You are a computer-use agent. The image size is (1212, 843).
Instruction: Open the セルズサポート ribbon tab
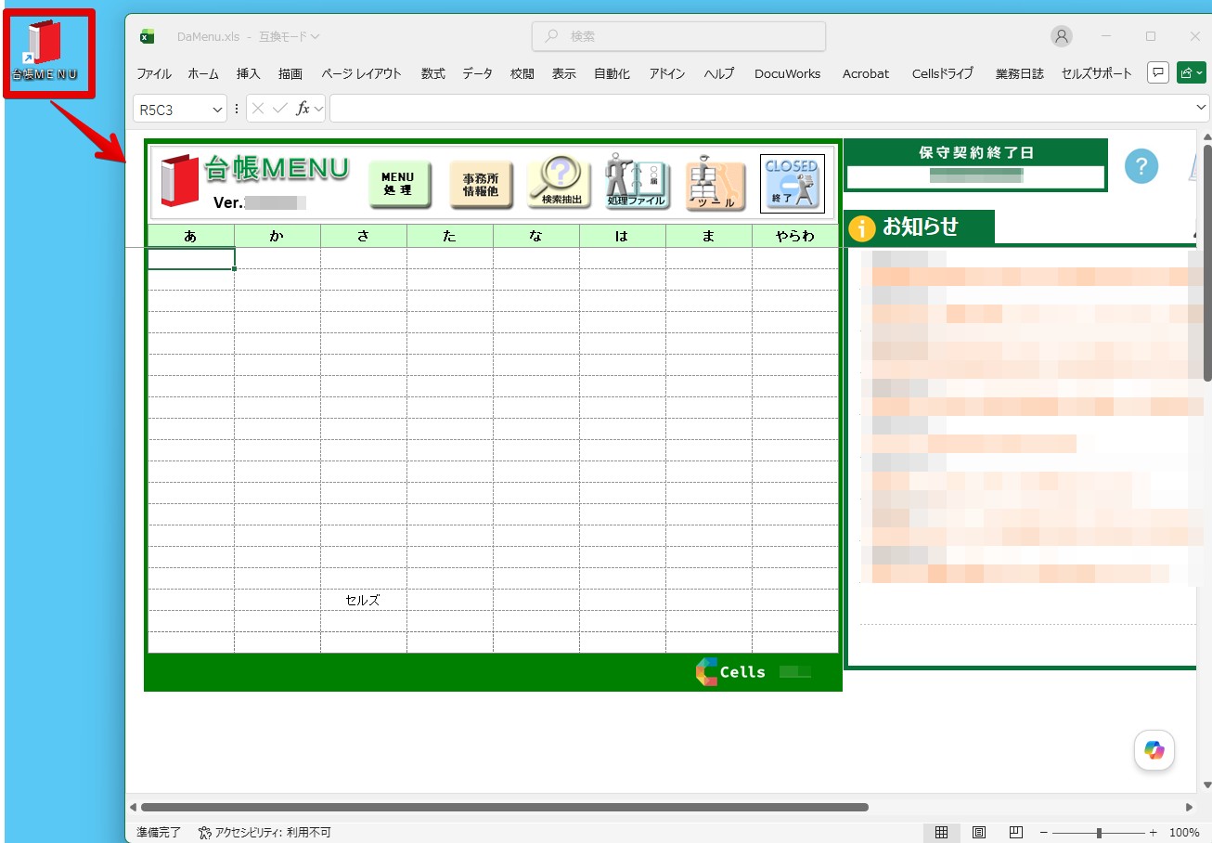pos(1097,73)
